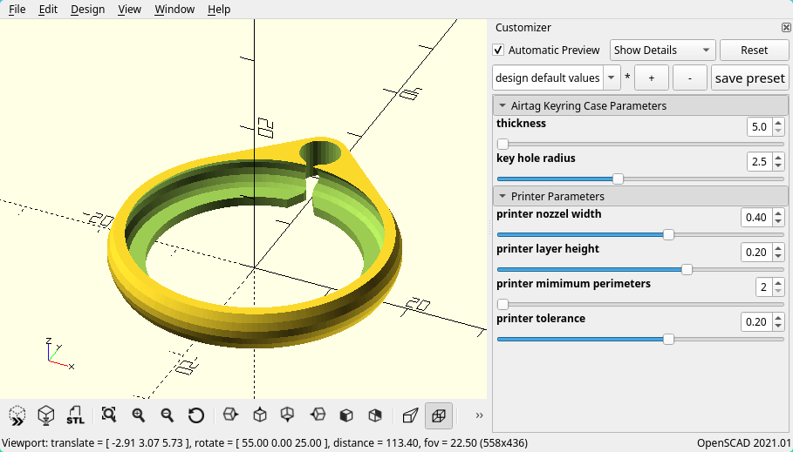
Task: Click the Preview icon in the toolbar
Action: [x=17, y=415]
